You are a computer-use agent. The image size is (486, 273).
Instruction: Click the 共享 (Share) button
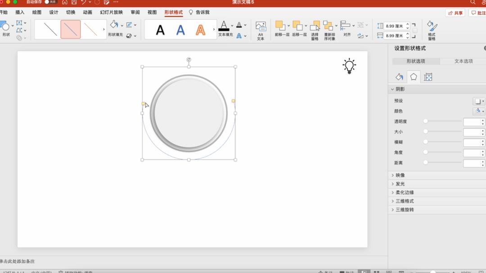click(455, 13)
